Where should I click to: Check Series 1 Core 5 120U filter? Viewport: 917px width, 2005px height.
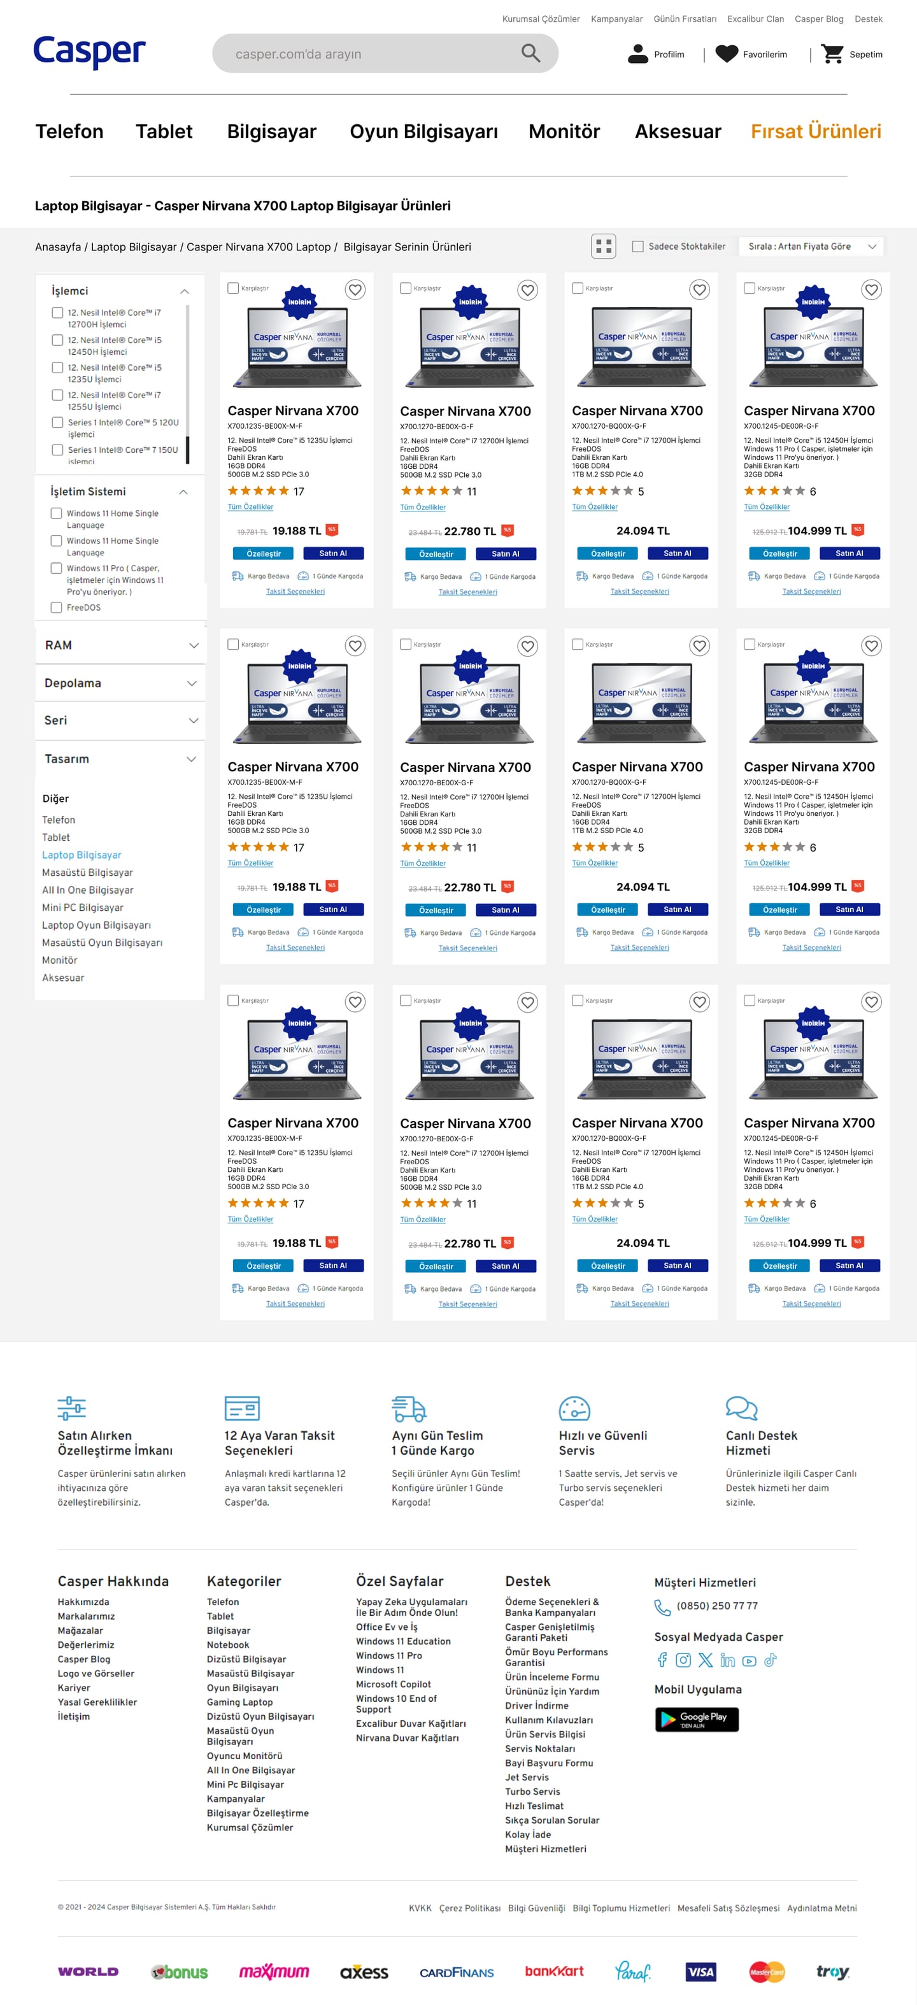pyautogui.click(x=57, y=423)
